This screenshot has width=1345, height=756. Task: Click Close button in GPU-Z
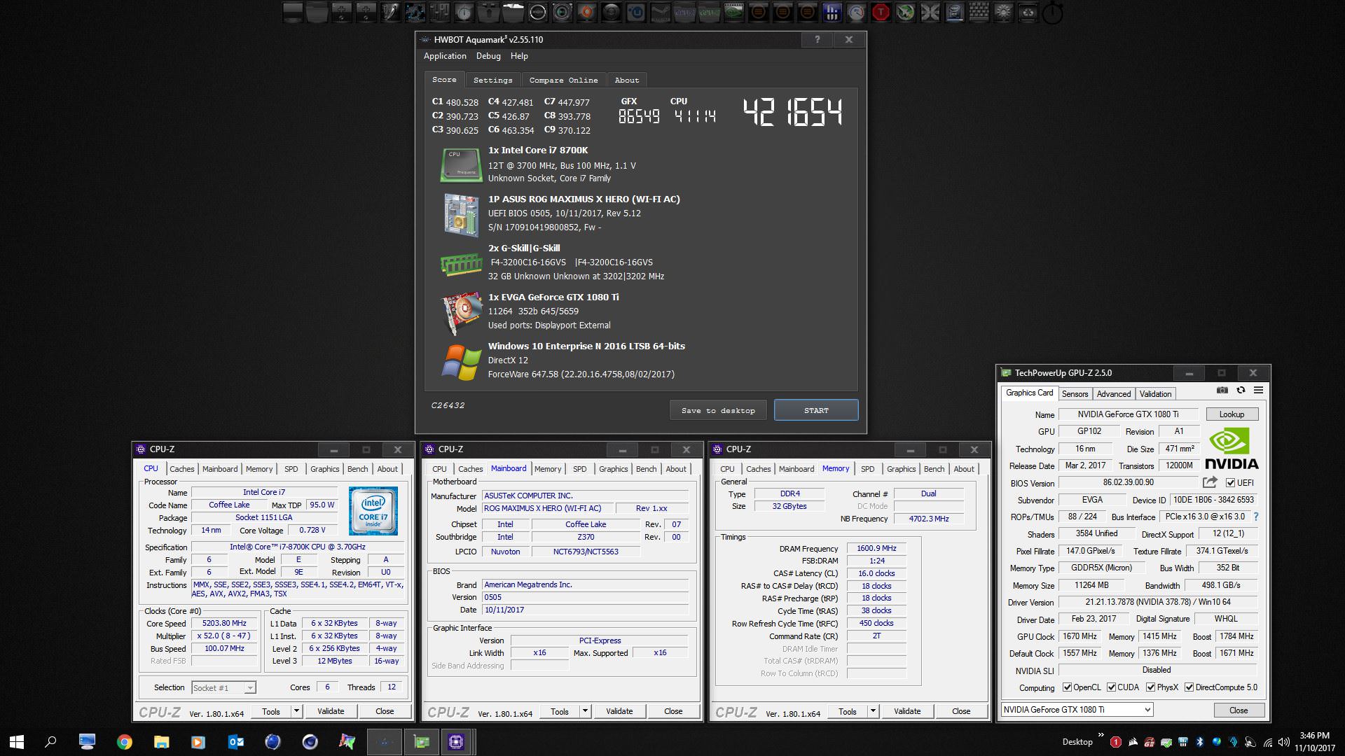(x=1239, y=710)
